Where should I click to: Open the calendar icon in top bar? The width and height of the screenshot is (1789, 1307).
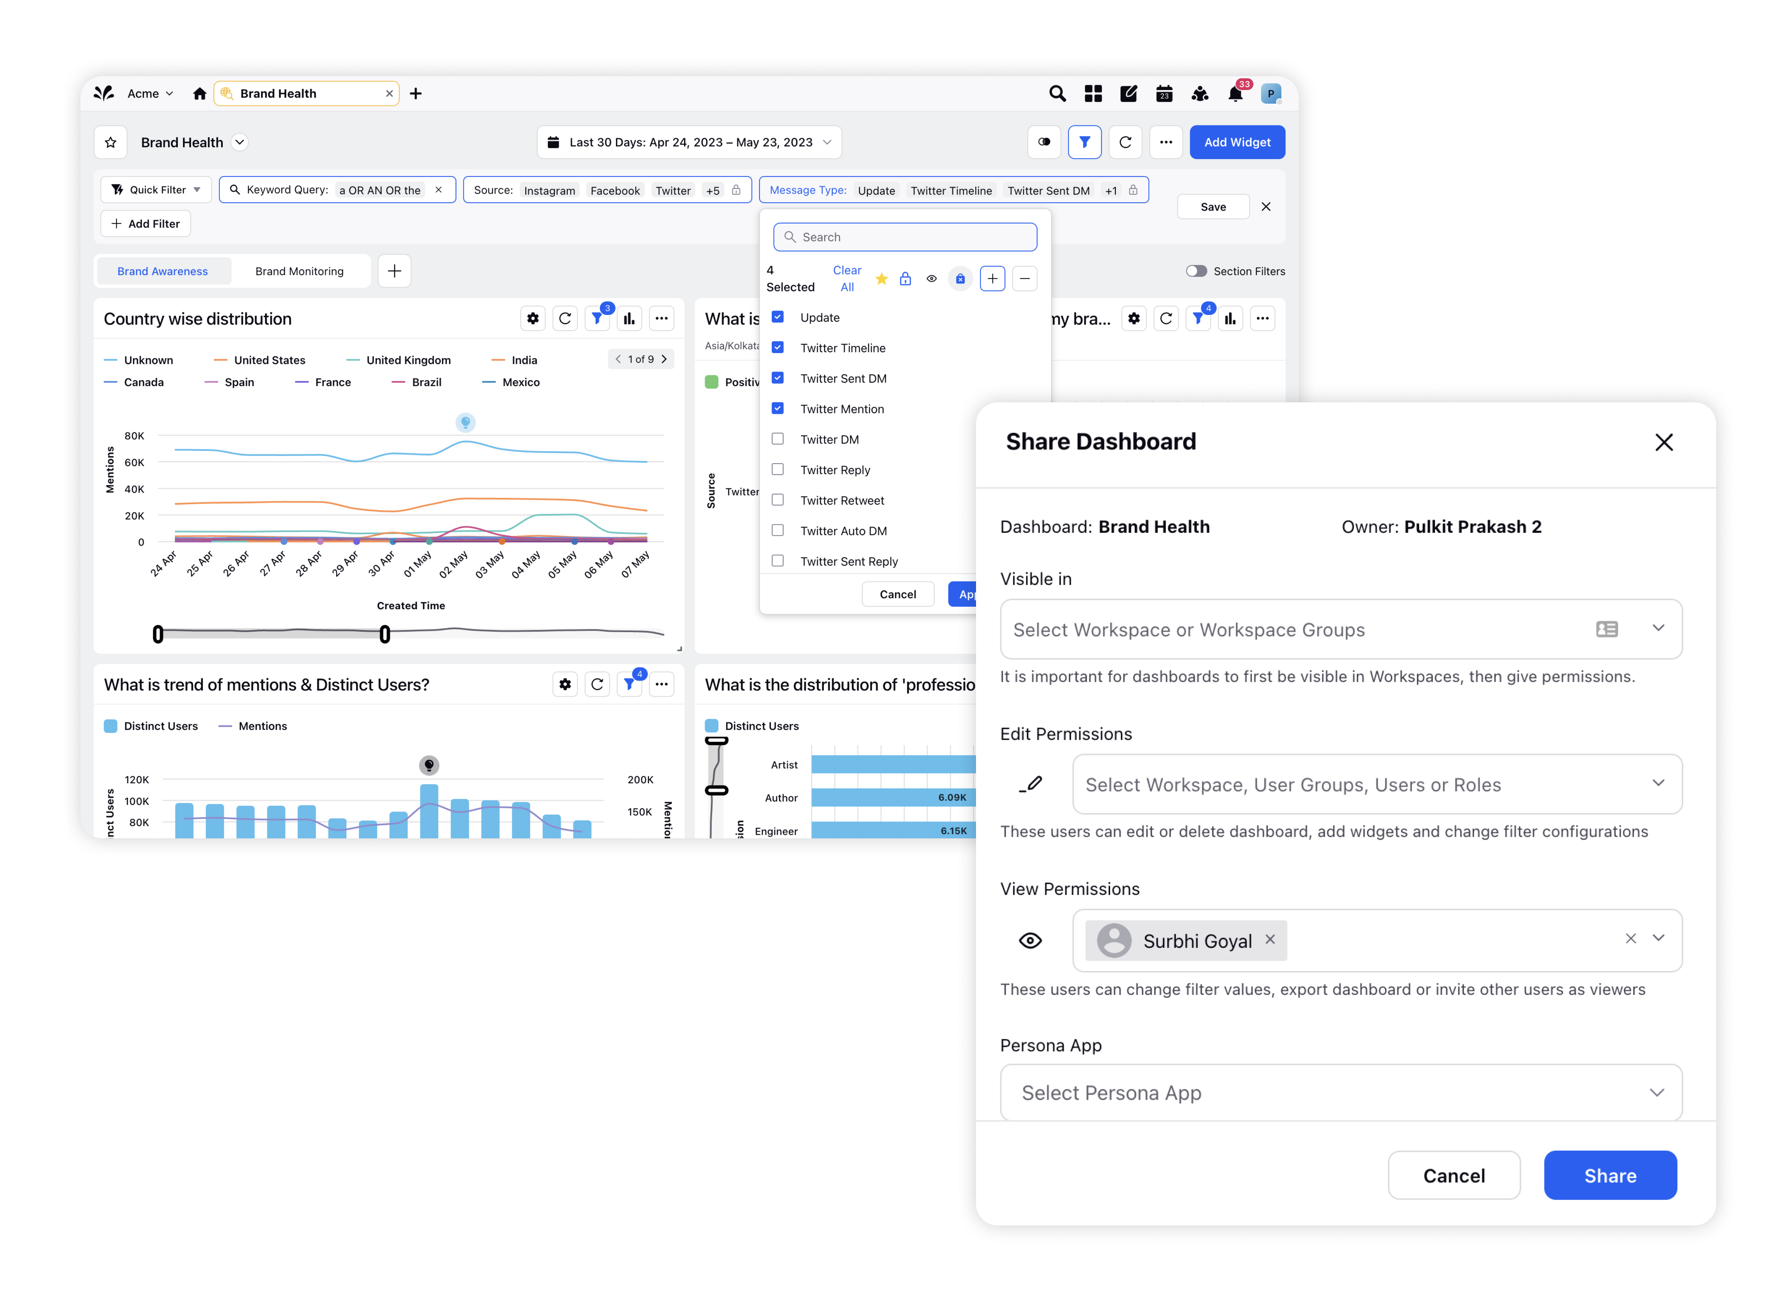point(1163,94)
